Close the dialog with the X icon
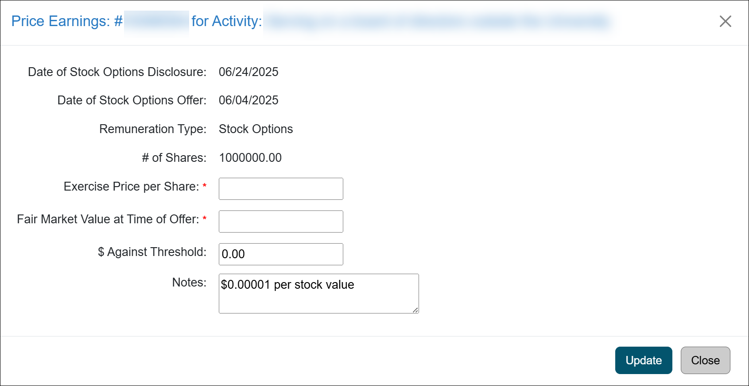 tap(725, 21)
